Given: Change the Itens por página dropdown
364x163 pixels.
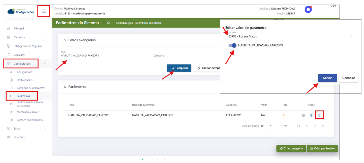Looking at the screenshot, I should [266, 126].
